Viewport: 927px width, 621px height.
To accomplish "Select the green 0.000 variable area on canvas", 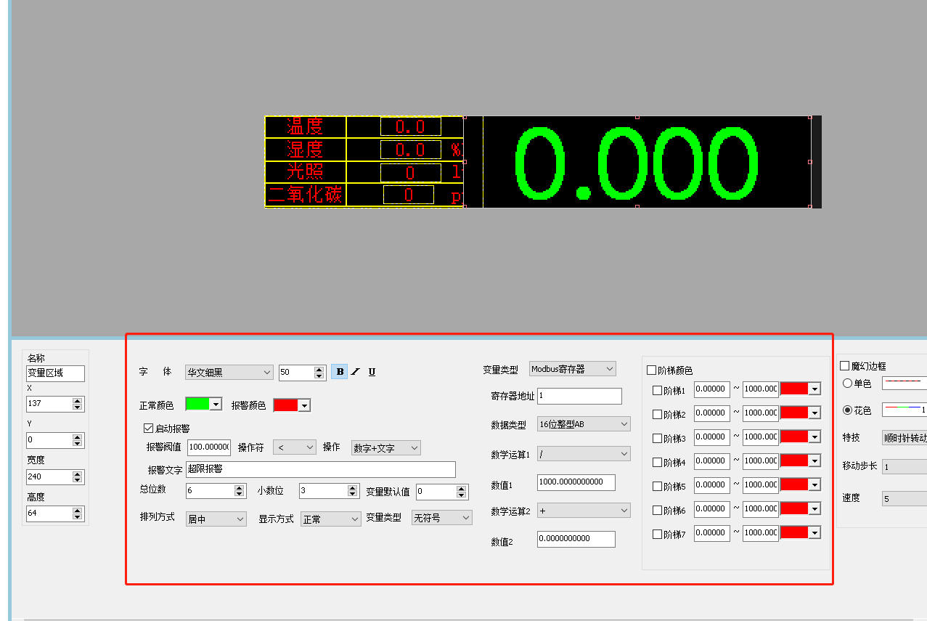I will tap(637, 161).
